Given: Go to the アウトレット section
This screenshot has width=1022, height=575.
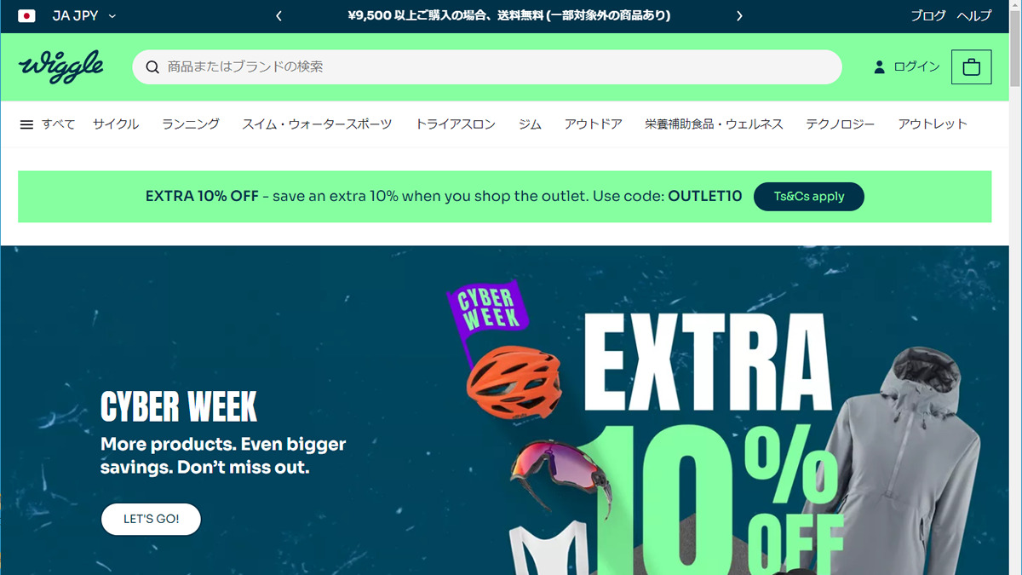Looking at the screenshot, I should (x=933, y=124).
